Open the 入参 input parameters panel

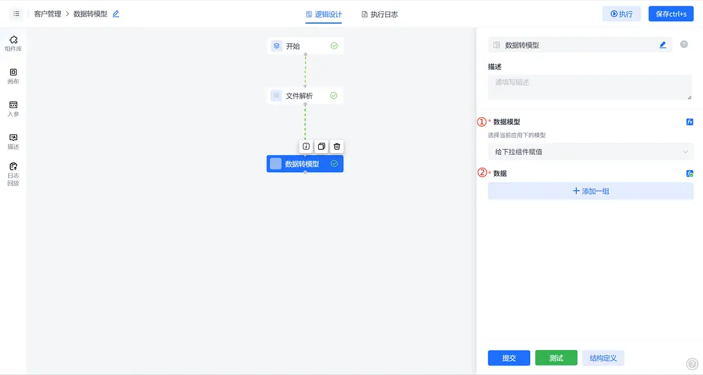click(13, 109)
